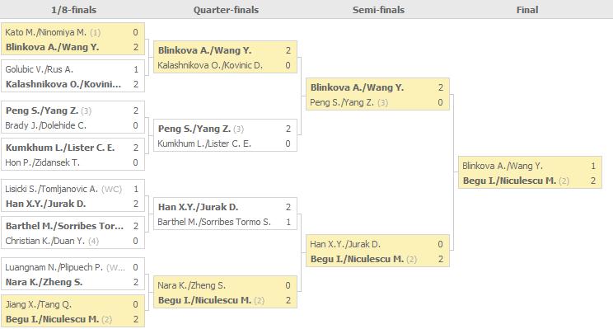Click the Jiang/Tang vs Begu/Niculescu 1/8-final match
This screenshot has width=613, height=329.
coord(73,312)
